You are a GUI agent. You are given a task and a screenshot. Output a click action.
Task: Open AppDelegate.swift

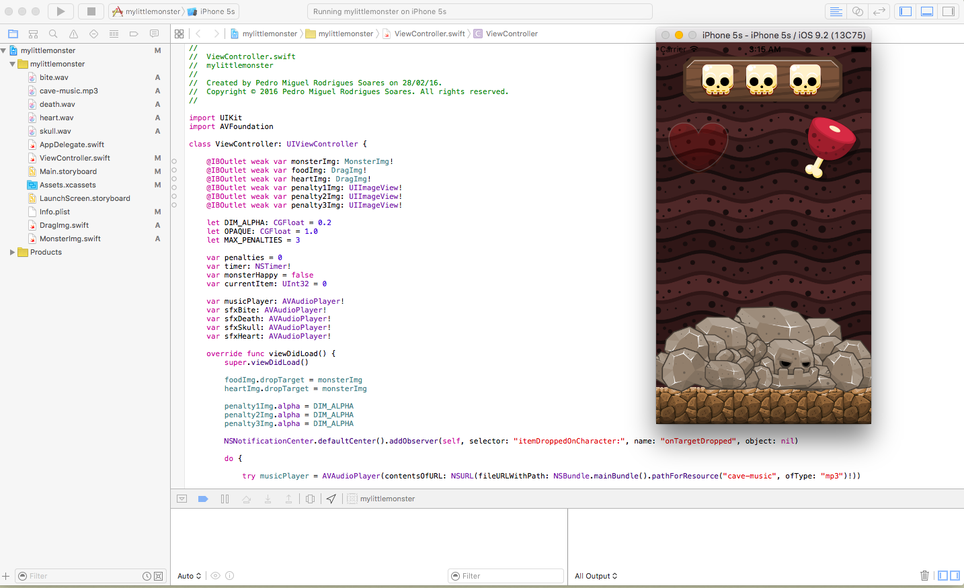pyautogui.click(x=72, y=144)
